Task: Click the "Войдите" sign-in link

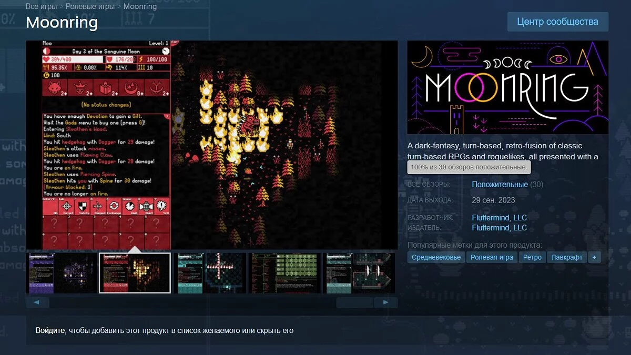Action: 50,330
